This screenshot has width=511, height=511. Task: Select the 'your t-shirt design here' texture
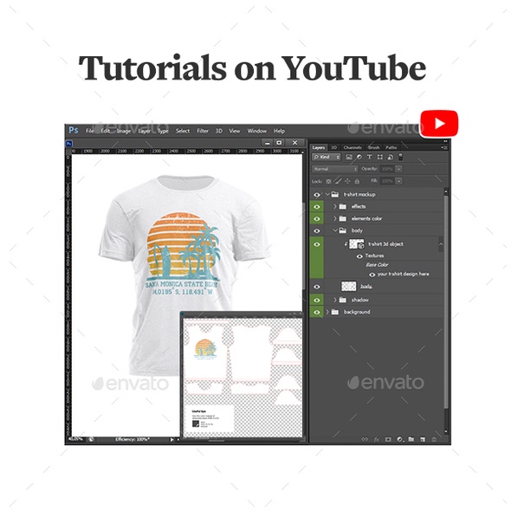click(403, 275)
